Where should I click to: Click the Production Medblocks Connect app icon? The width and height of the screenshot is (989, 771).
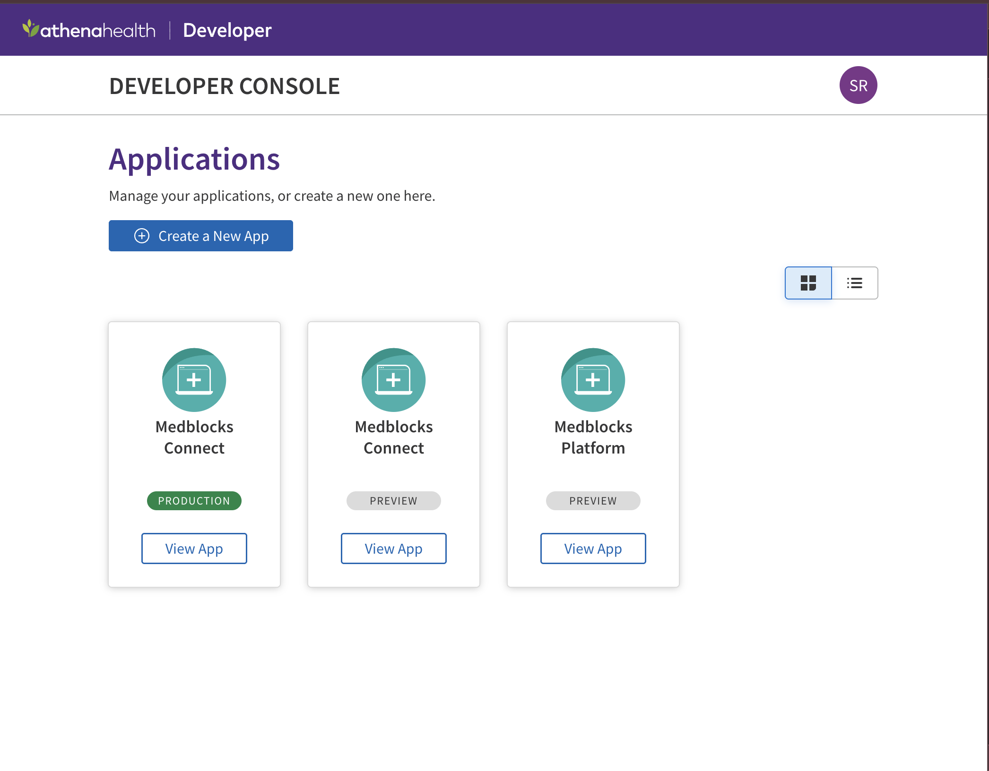pos(194,380)
